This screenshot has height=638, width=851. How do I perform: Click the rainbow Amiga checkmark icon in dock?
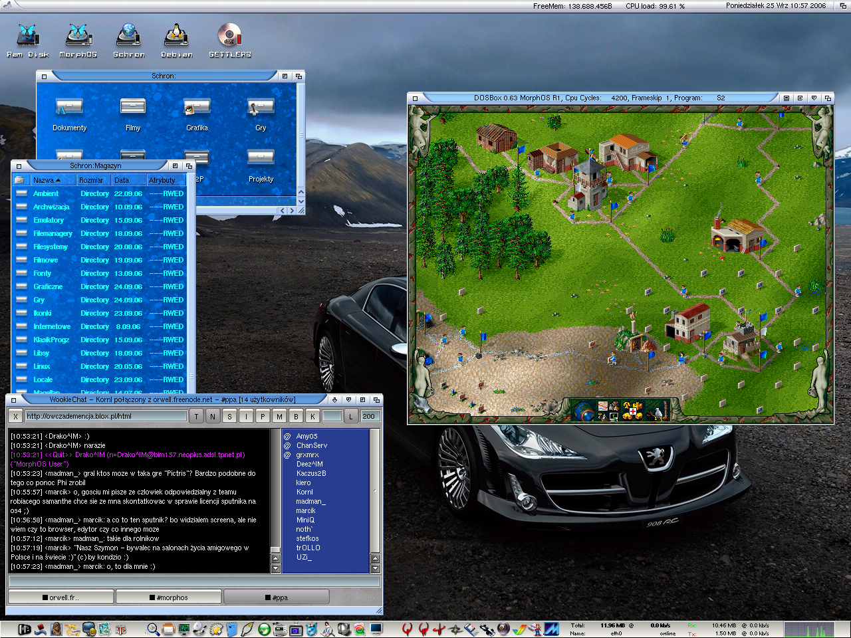[519, 629]
